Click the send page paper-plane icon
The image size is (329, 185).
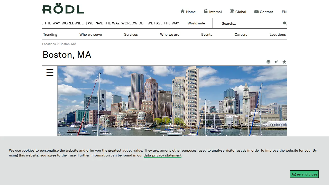[x=276, y=62]
